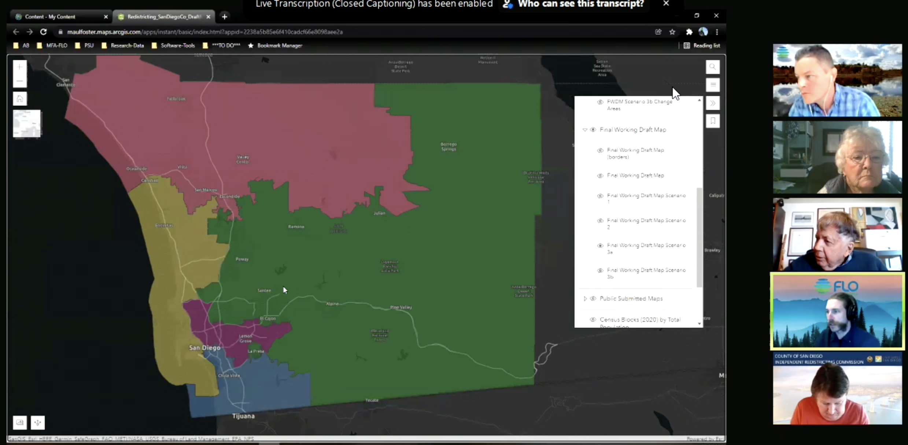Open the Reading list button
908x445 pixels.
tap(702, 46)
